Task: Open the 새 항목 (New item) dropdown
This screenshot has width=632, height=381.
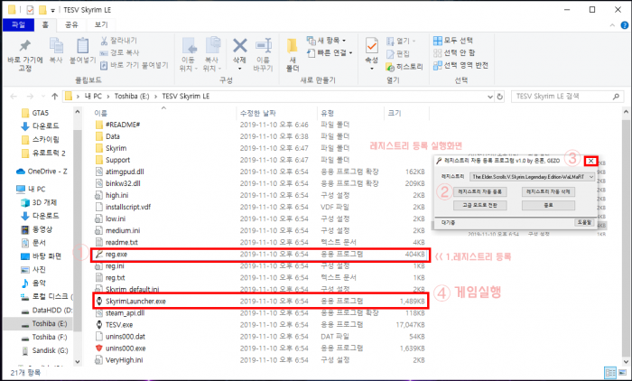Action: coord(327,41)
